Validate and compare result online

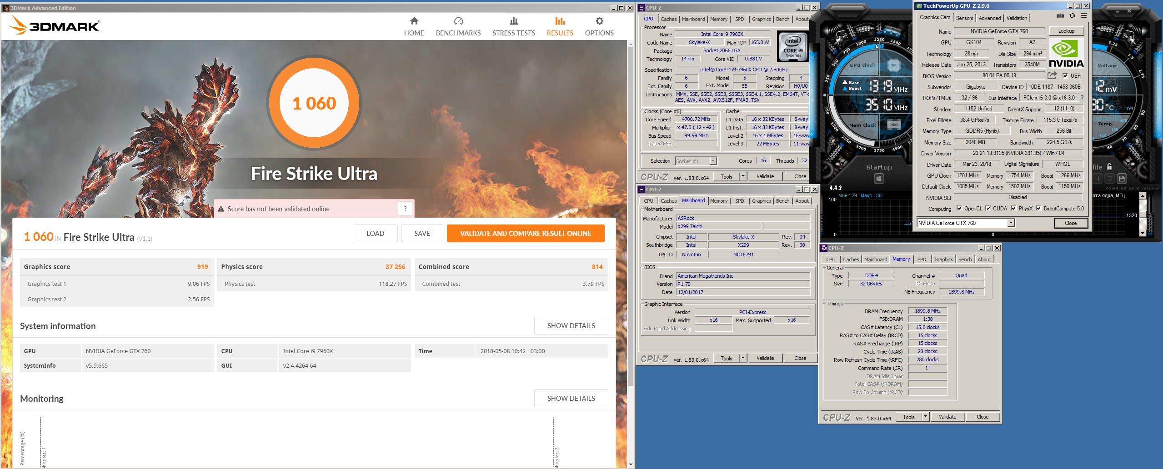(x=526, y=234)
